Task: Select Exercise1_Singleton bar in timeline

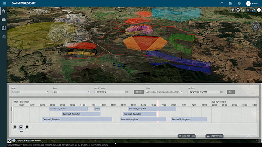Action: 77,119
